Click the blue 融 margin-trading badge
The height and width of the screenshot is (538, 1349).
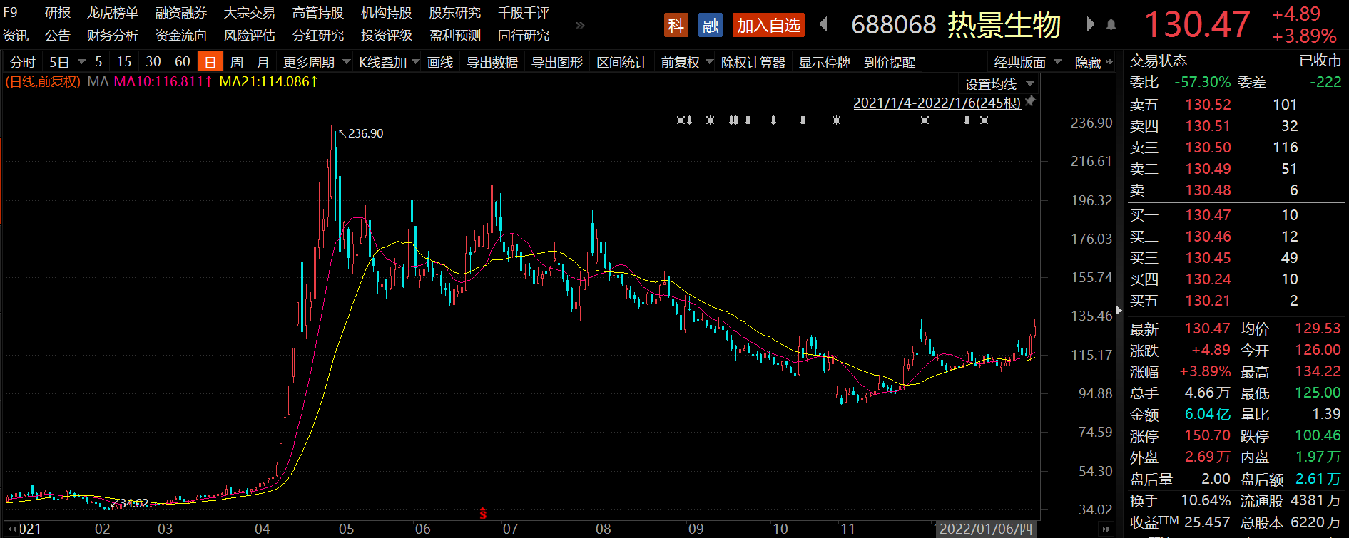coord(710,26)
